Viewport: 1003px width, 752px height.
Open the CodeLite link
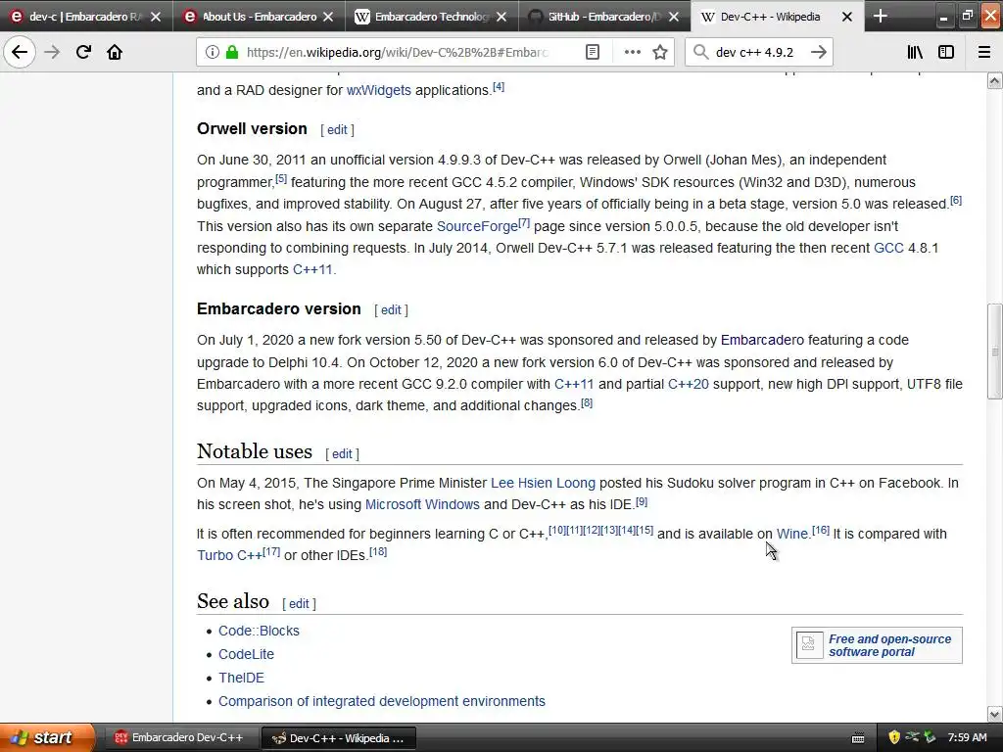point(246,655)
